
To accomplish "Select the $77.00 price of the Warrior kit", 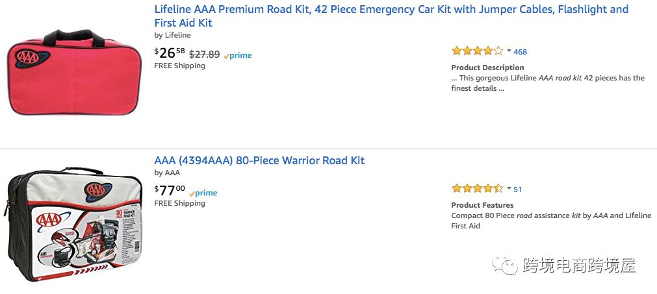I will pyautogui.click(x=169, y=191).
